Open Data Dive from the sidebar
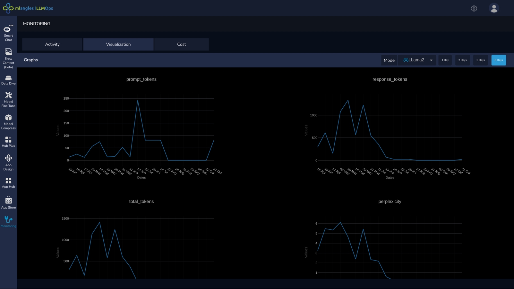 tap(8, 79)
